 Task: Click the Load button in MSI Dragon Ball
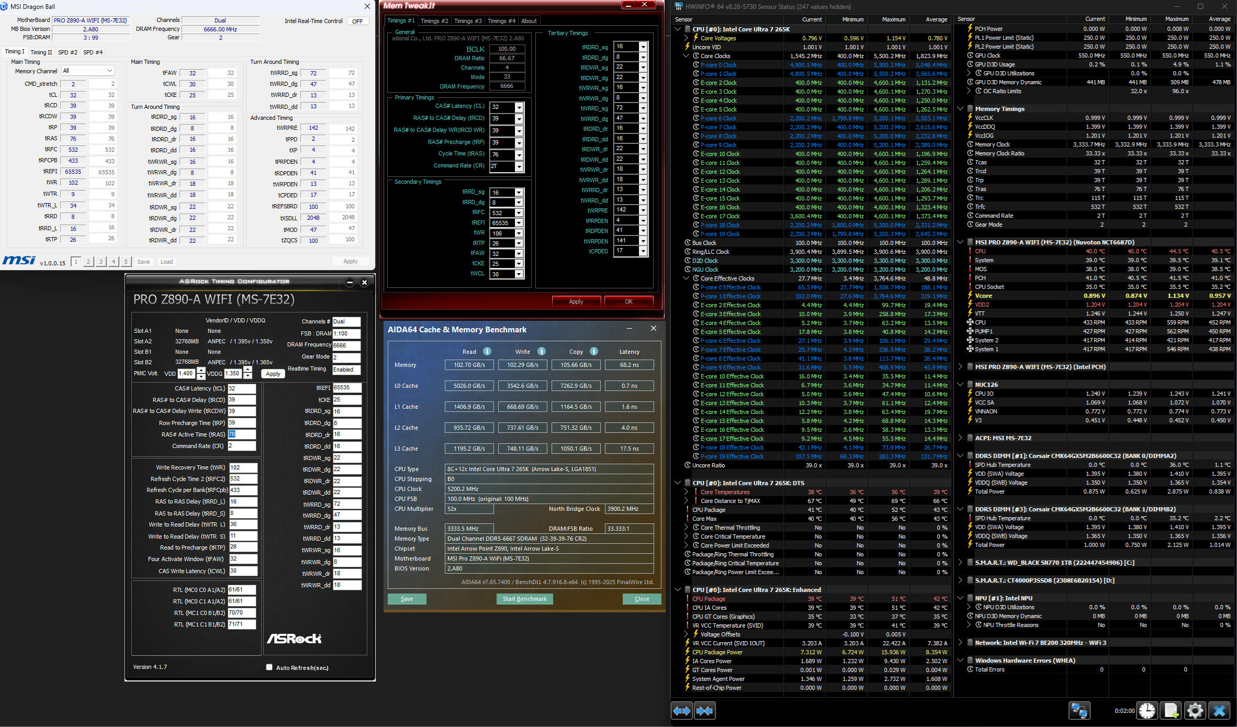click(x=166, y=262)
